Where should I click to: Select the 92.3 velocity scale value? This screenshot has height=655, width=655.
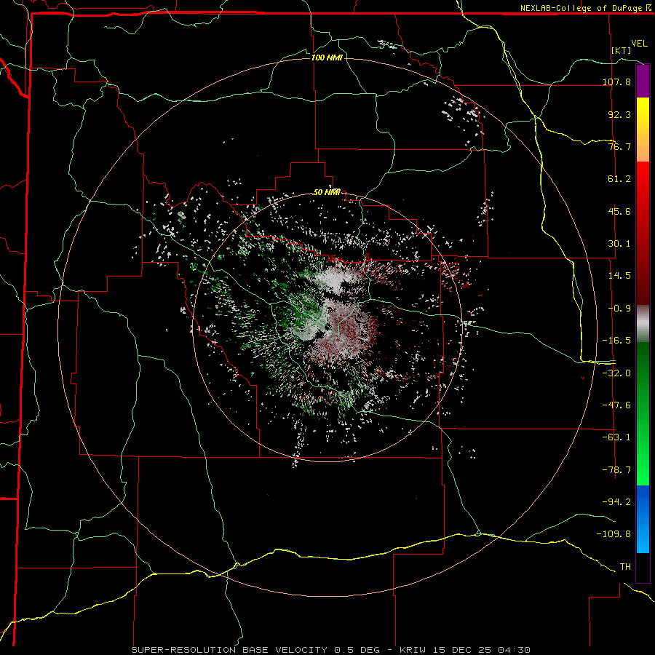coord(619,114)
